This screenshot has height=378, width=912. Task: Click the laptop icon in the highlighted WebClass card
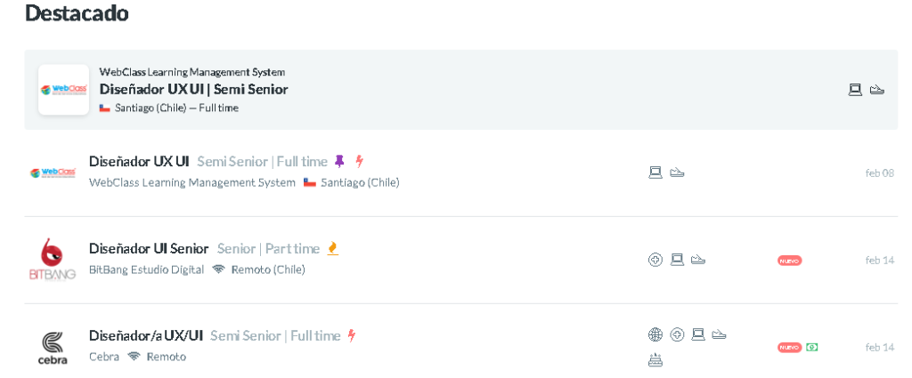pos(855,90)
